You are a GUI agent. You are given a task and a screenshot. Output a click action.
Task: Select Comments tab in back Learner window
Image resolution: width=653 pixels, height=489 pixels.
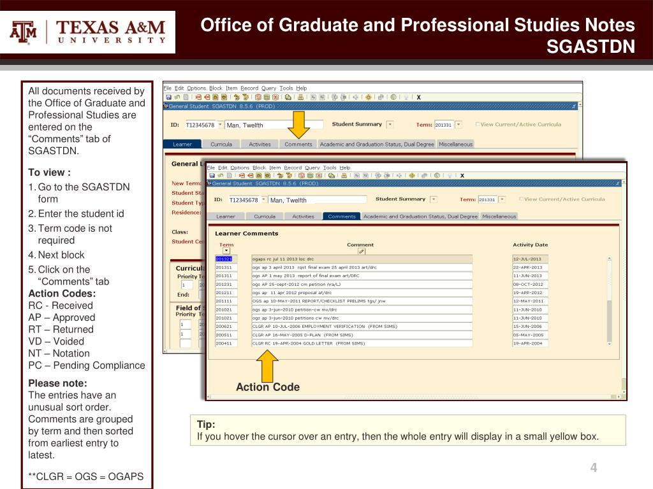(298, 145)
